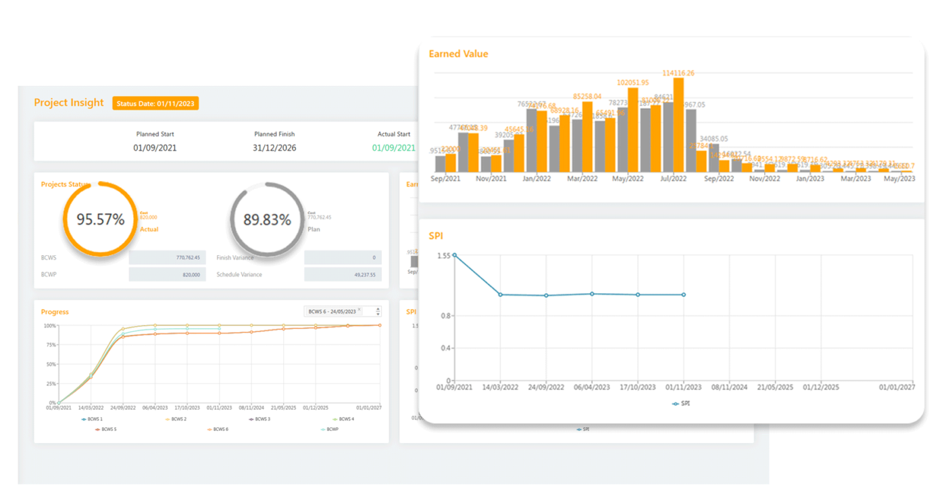The height and width of the screenshot is (501, 946).
Task: Click the 1.55 SPI data point
Action: [x=454, y=255]
